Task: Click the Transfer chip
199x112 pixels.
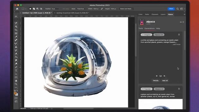Action: click(146, 89)
